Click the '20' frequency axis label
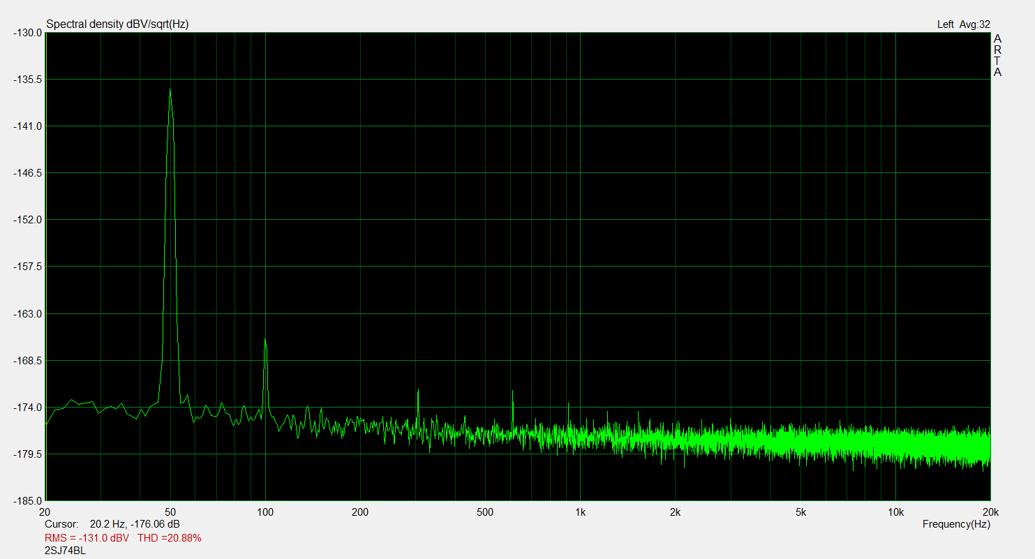1035x559 pixels. 46,512
